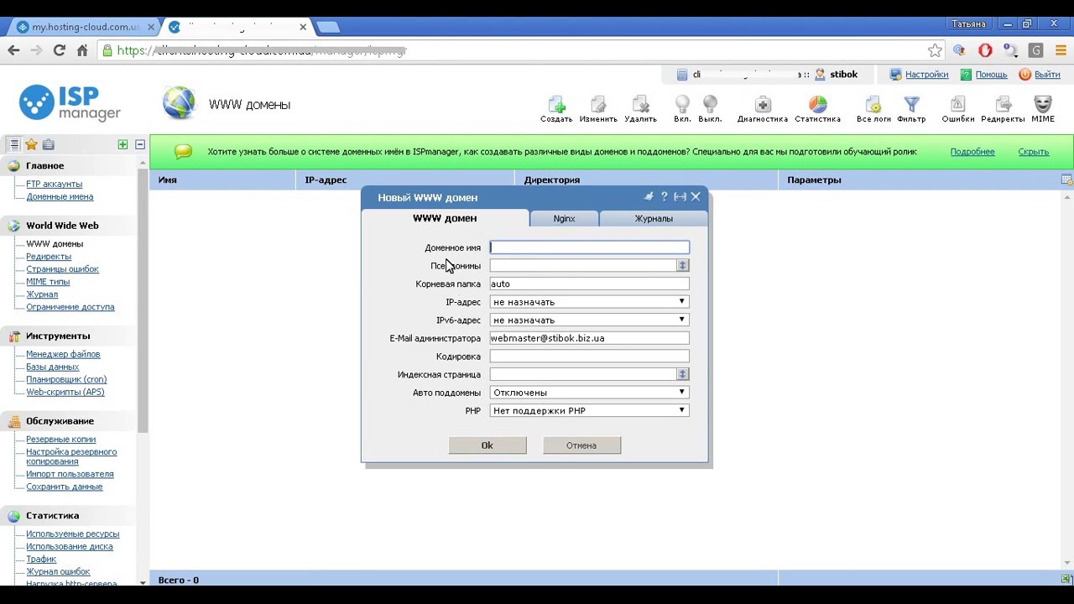
Task: Hide banner with Скрыть link
Action: click(1034, 152)
